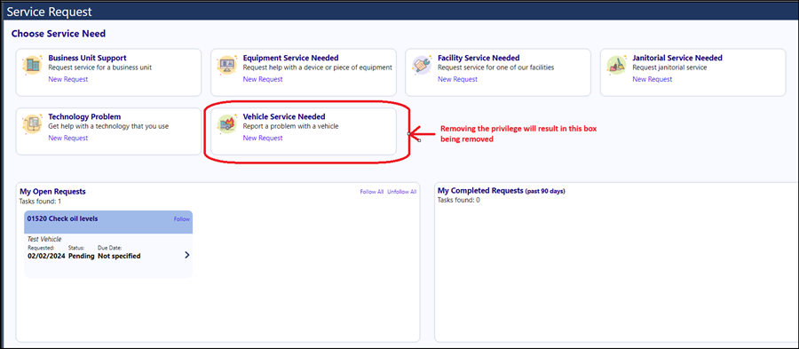The image size is (799, 349).
Task: Open New Request under Janitorial Service Needed
Action: coord(652,79)
